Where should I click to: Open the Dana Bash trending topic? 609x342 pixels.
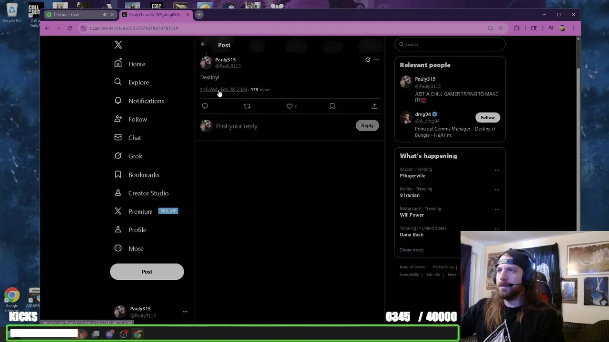click(412, 235)
